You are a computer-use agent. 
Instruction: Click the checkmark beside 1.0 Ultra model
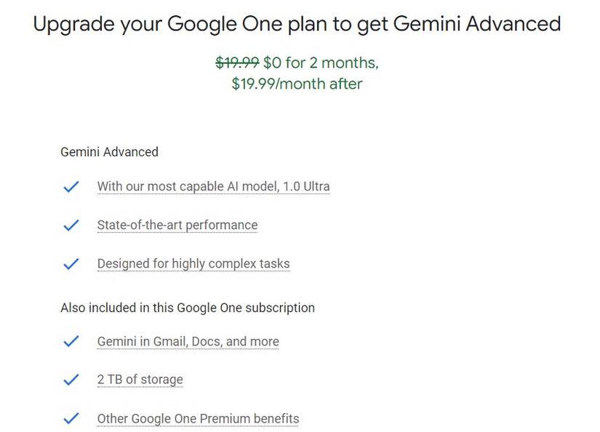(71, 187)
